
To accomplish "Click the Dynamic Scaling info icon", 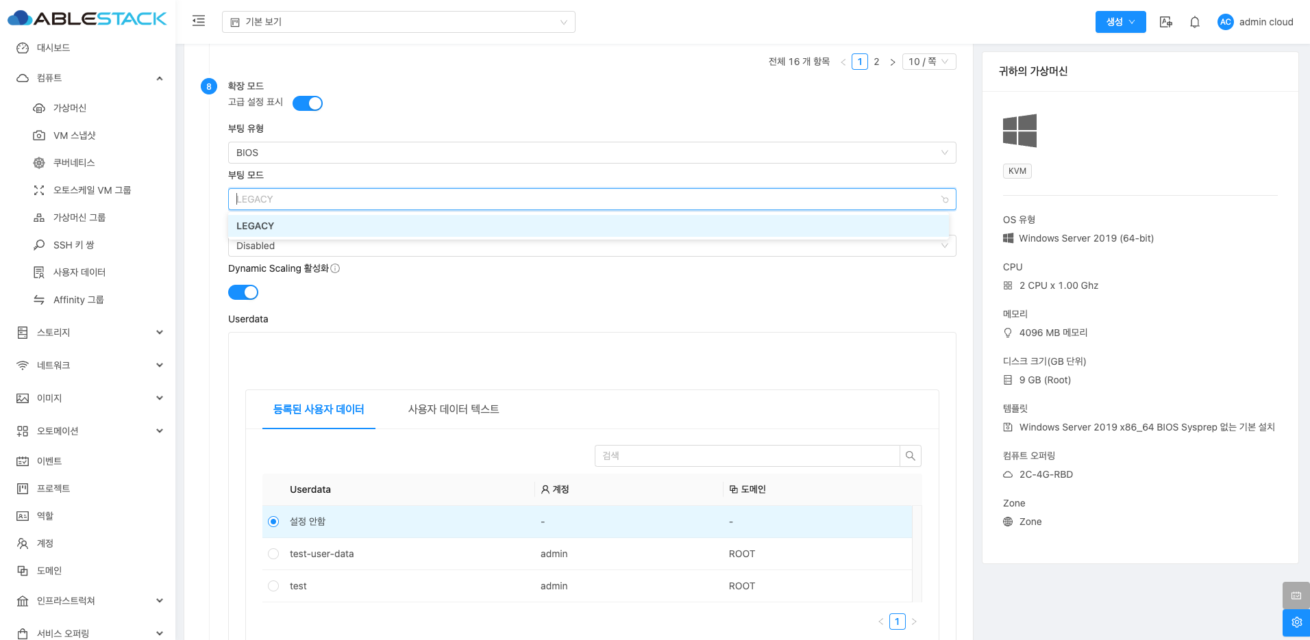I will click(335, 268).
